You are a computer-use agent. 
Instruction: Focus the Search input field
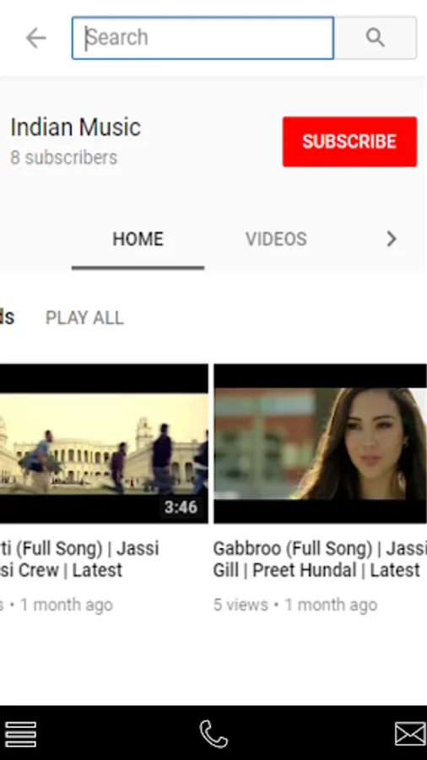[203, 38]
